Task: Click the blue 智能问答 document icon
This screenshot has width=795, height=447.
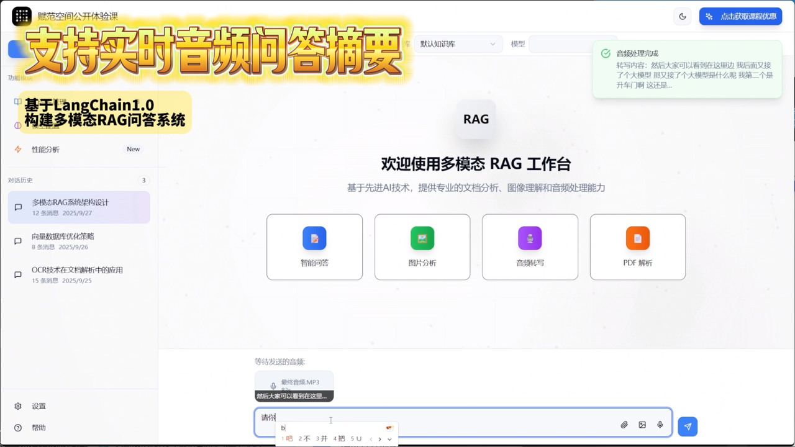Action: (x=314, y=238)
